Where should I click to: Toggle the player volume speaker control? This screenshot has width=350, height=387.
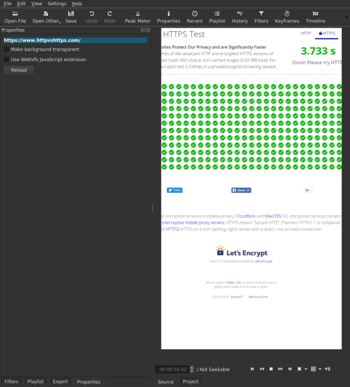tap(327, 369)
